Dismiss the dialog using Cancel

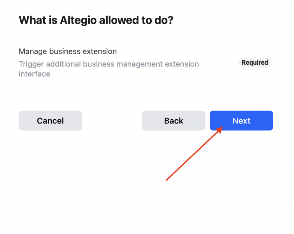point(50,121)
